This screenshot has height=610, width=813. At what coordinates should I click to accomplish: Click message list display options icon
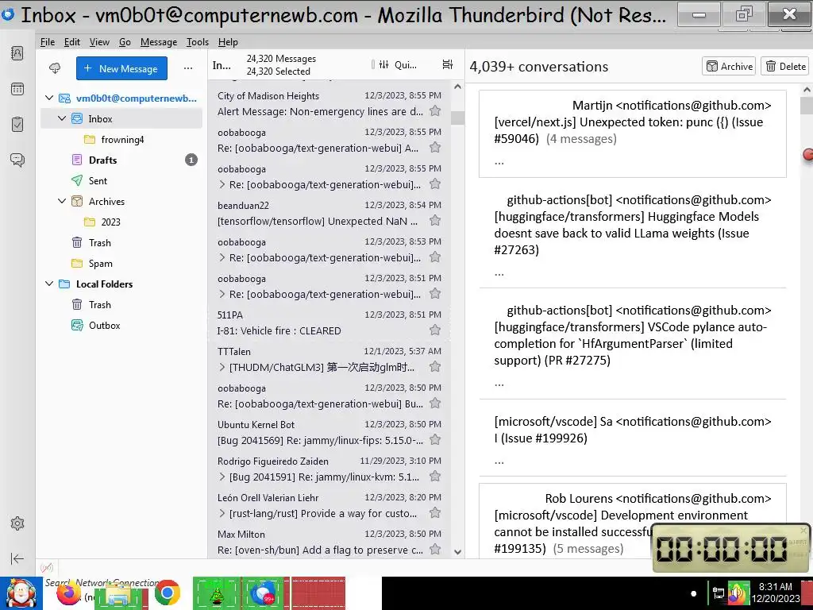(448, 64)
